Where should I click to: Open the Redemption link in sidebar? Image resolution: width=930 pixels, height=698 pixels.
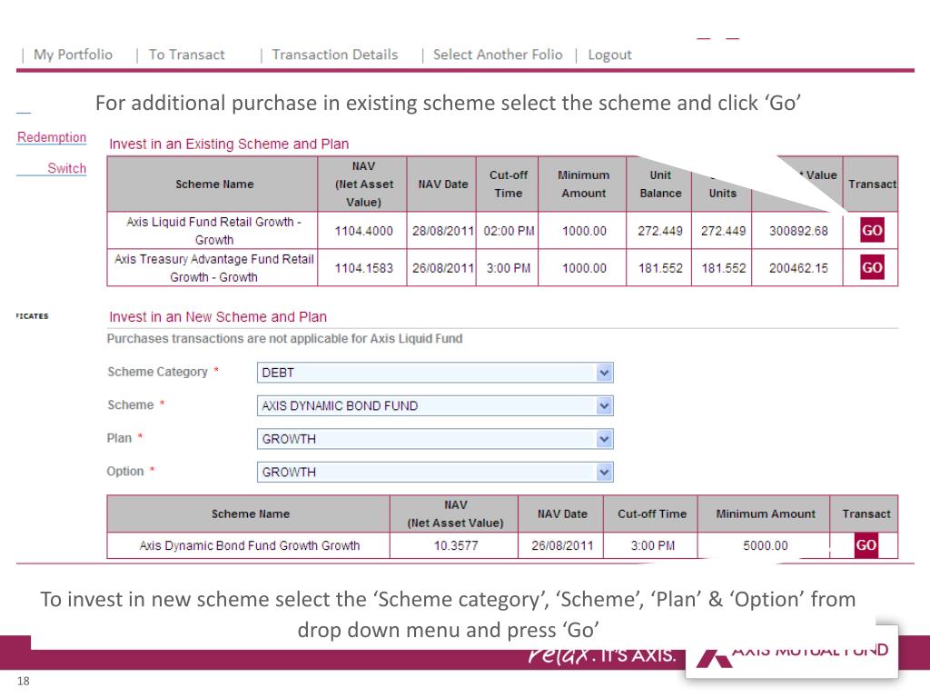[52, 137]
